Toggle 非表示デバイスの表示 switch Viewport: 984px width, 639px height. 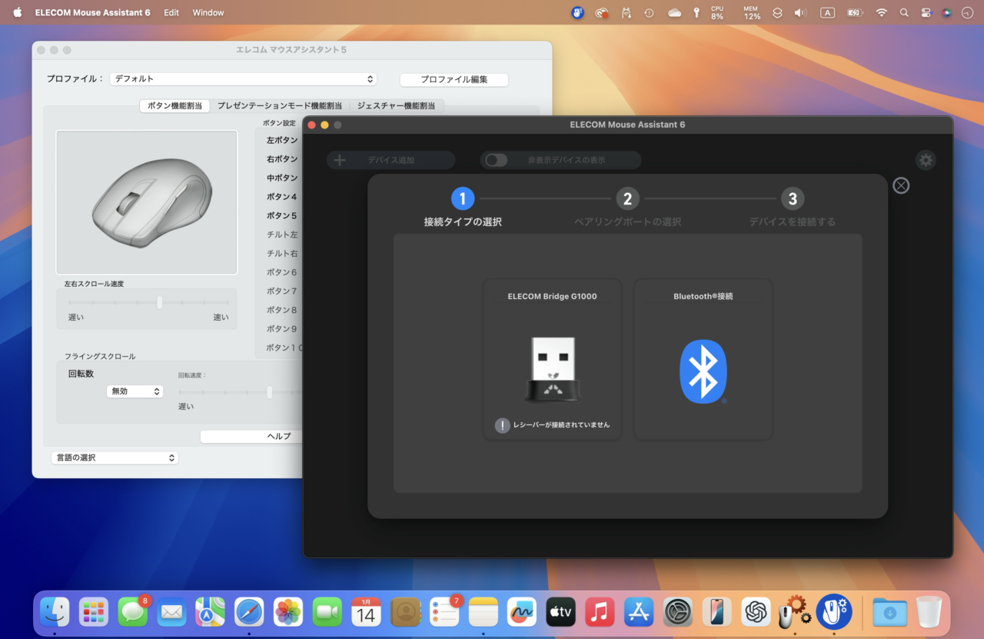click(497, 160)
